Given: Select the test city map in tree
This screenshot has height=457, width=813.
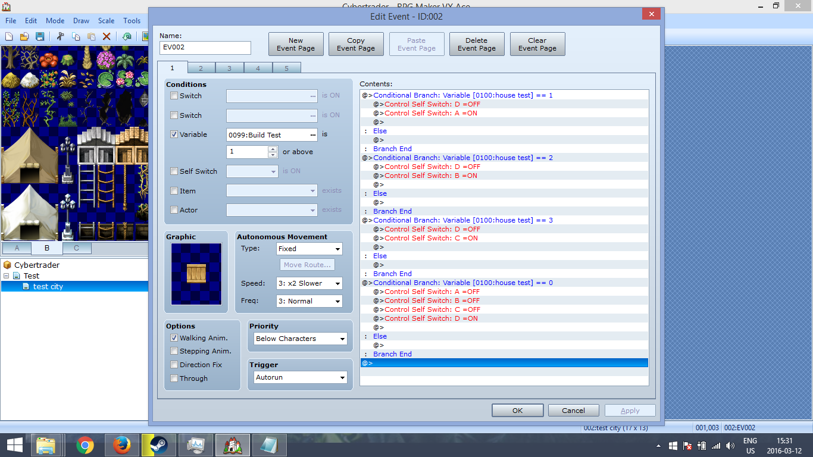Looking at the screenshot, I should [x=74, y=286].
